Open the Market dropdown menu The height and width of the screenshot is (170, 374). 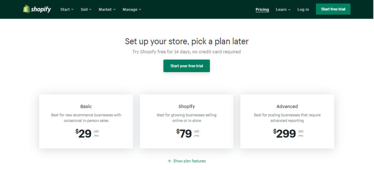pyautogui.click(x=107, y=9)
